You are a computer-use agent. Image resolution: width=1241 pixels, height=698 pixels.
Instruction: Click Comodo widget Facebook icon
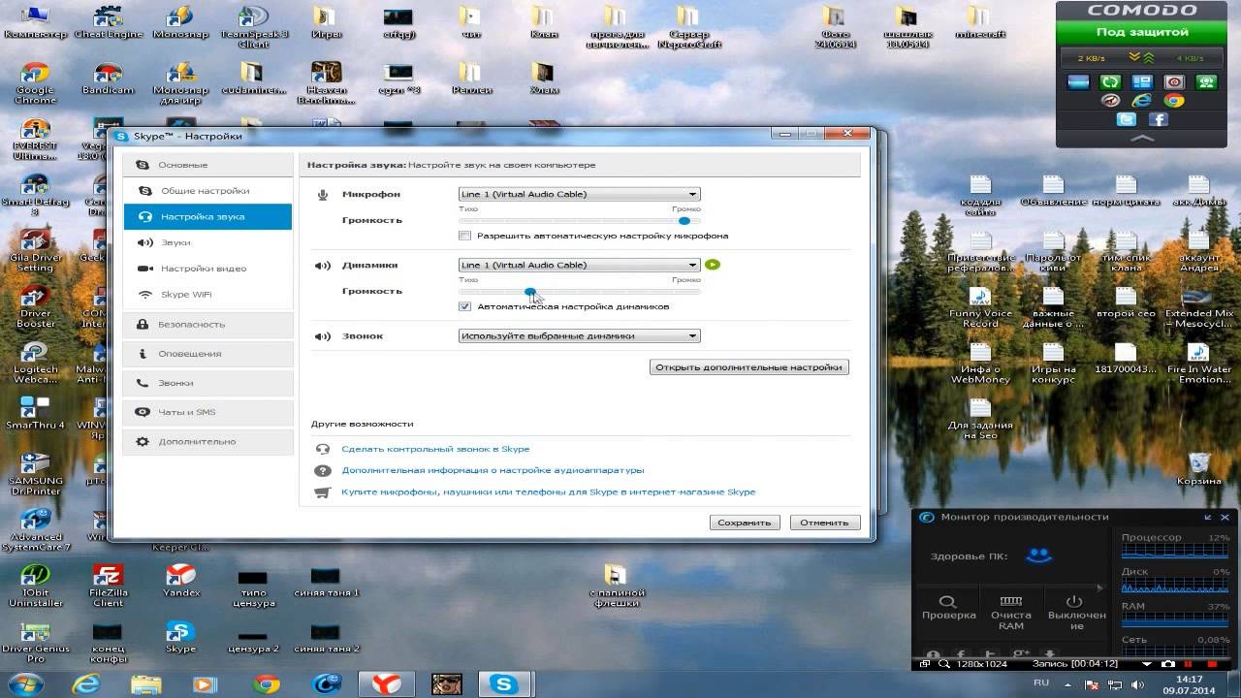point(1159,120)
